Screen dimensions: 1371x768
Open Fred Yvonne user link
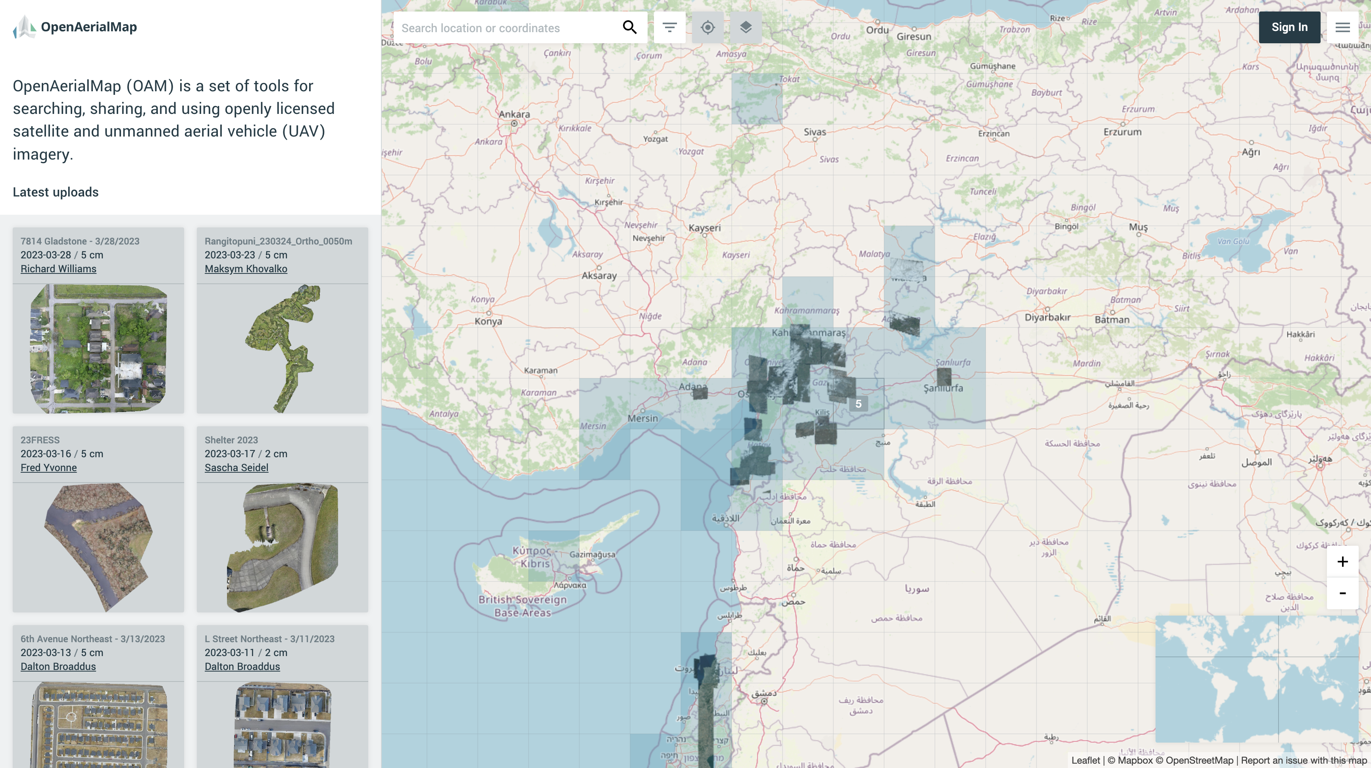tap(48, 467)
